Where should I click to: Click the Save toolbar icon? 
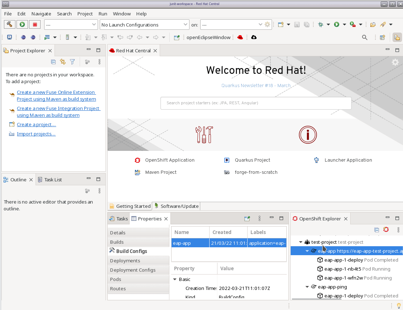[x=297, y=25]
